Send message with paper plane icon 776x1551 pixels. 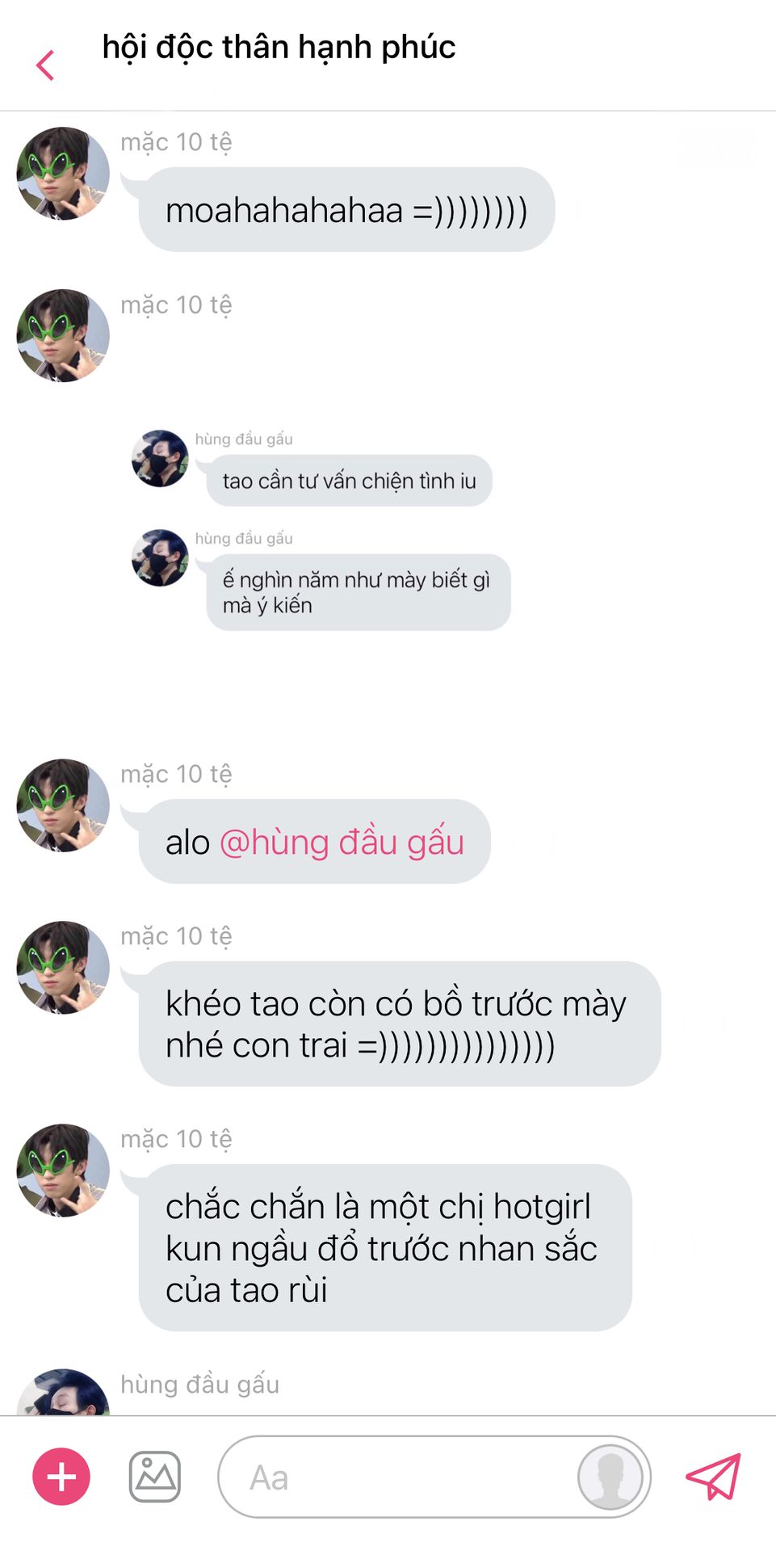coord(713,1477)
